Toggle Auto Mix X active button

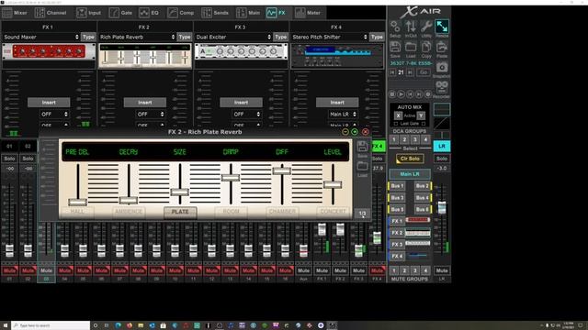point(398,115)
